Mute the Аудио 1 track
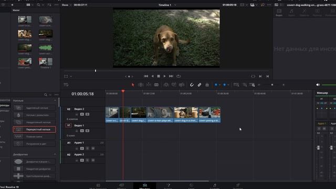 (93, 148)
